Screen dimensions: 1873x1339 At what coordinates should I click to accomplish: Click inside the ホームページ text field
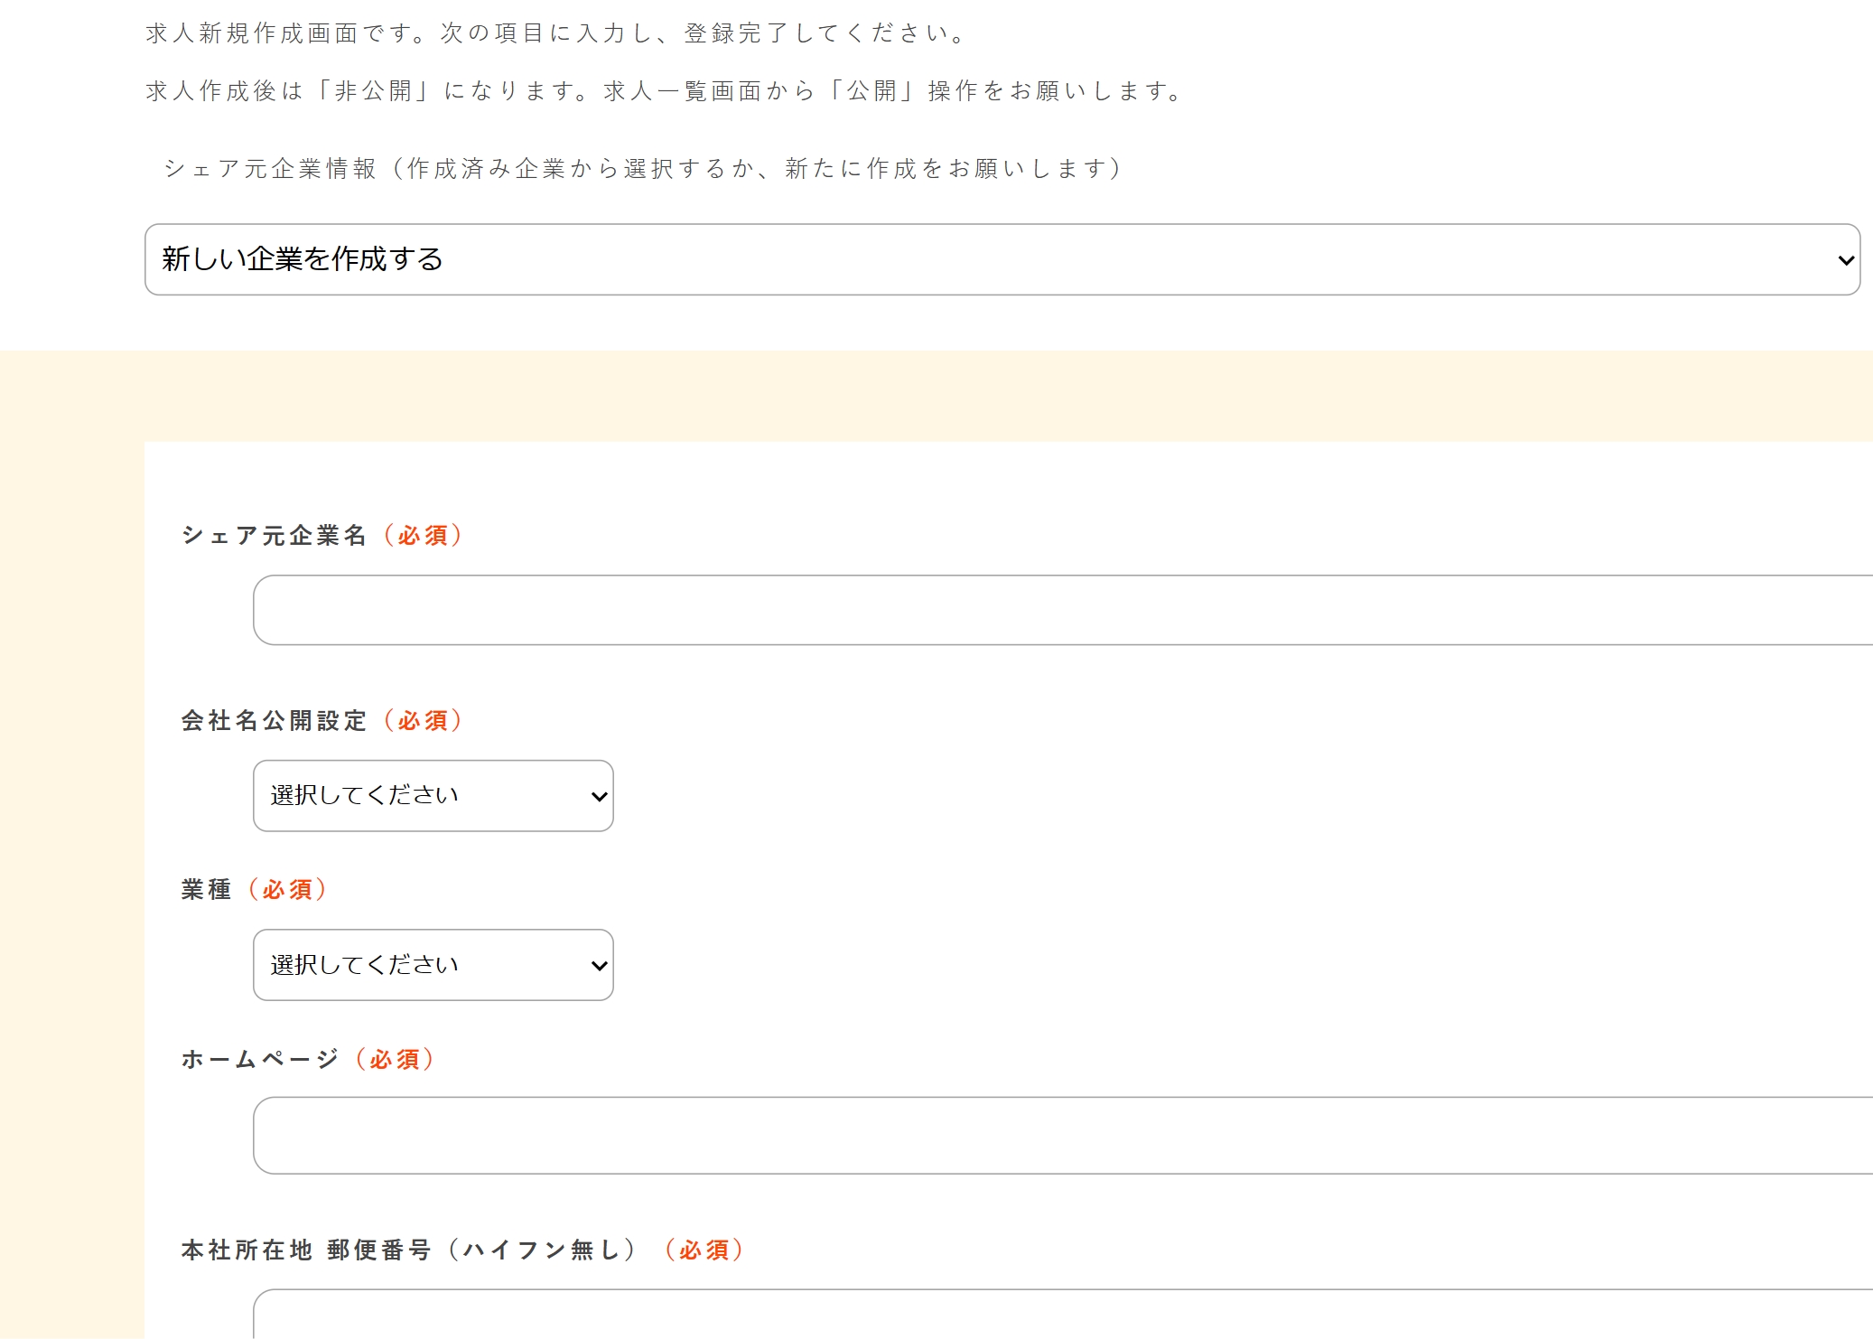(813, 1136)
